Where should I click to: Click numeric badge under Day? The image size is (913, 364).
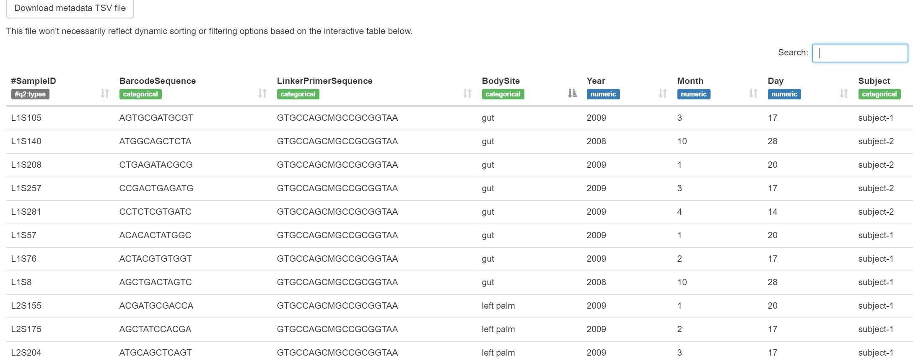pos(784,94)
